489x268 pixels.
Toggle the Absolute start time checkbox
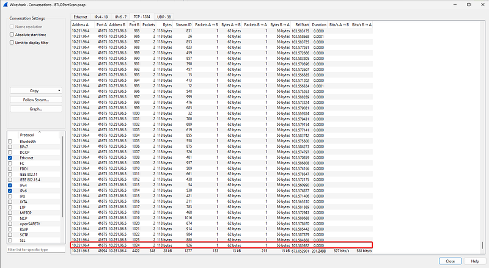[12, 35]
